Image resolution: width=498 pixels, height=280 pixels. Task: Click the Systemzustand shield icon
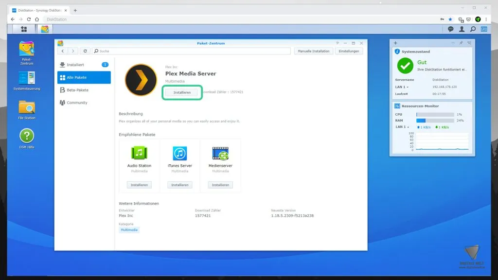[397, 52]
